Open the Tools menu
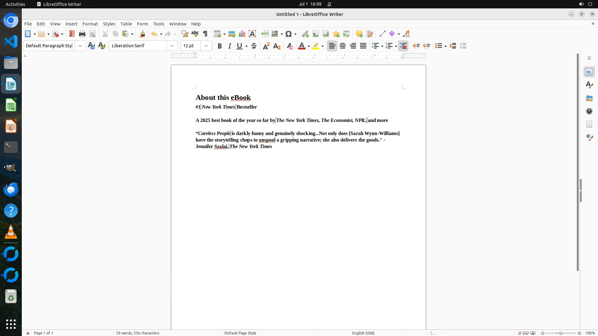This screenshot has width=598, height=336. 159,24
